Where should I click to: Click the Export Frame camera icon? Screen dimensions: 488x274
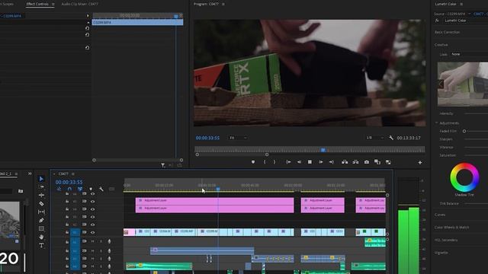[x=367, y=162]
